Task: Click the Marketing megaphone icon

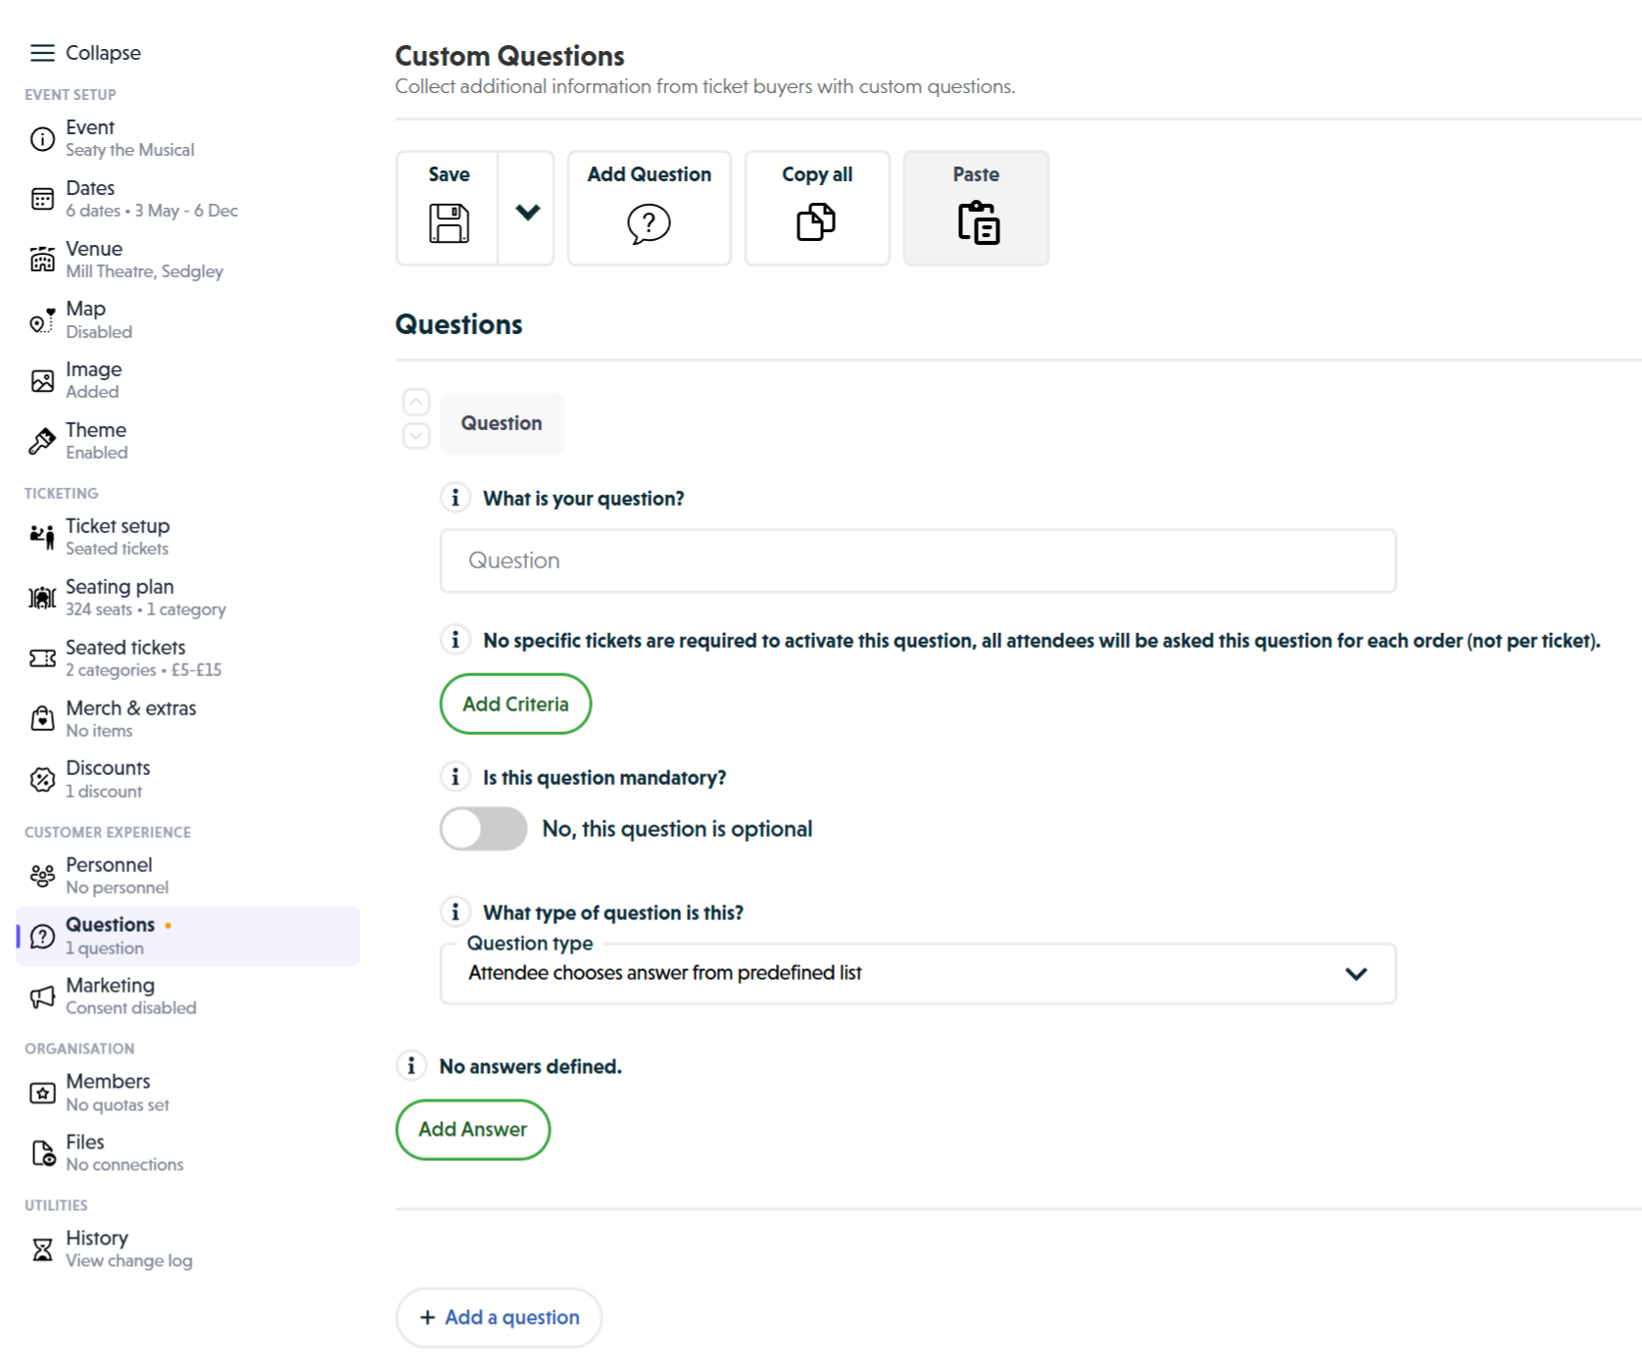Action: coord(42,997)
